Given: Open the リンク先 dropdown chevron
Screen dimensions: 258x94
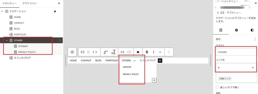Looking at the screenshot, I should click(x=253, y=67).
